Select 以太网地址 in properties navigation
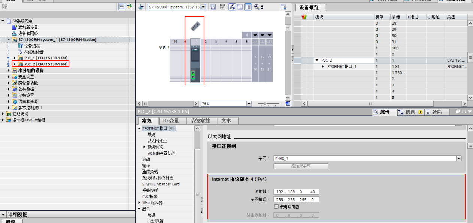This screenshot has height=223, width=473. [157, 141]
